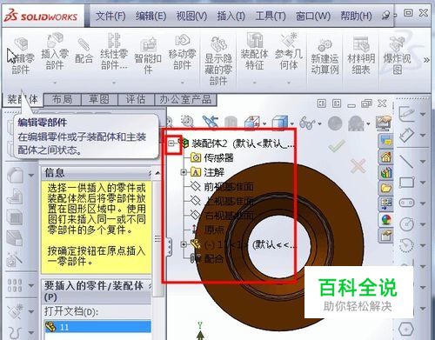Open the hide/show items dropdown arrow

pyautogui.click(x=319, y=123)
